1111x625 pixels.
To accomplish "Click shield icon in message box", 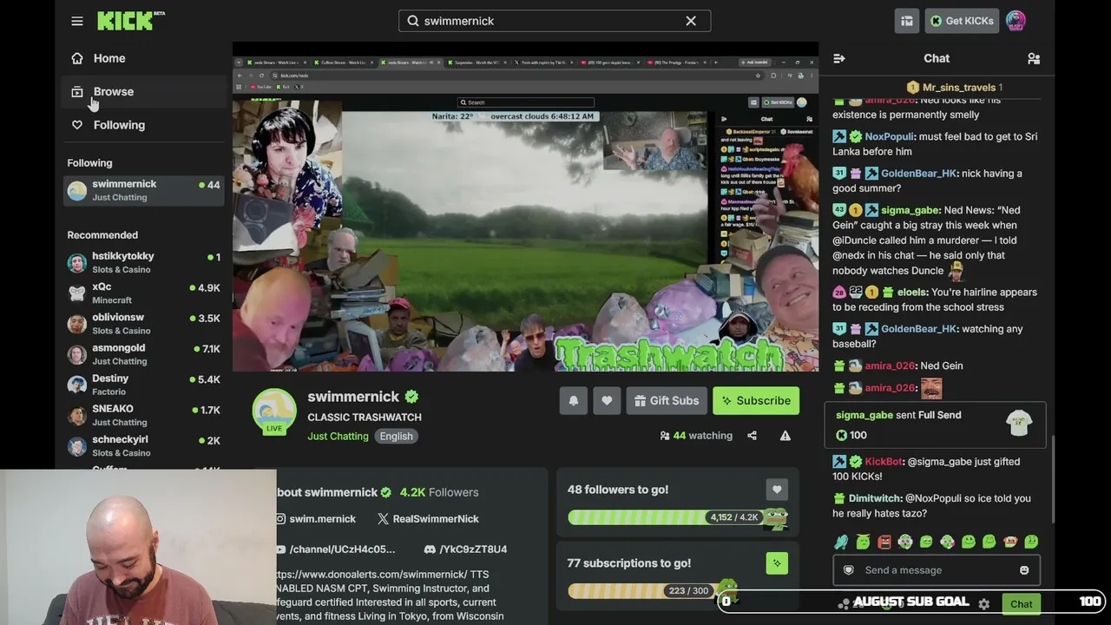I will coord(849,570).
